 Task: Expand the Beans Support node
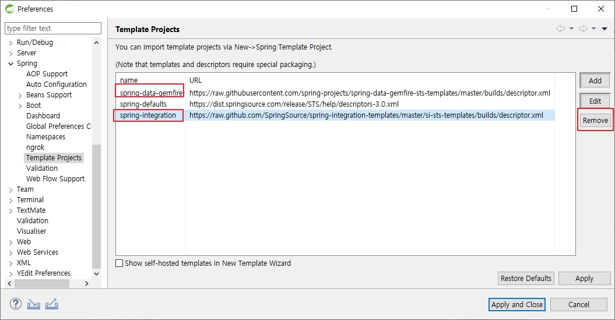point(20,95)
